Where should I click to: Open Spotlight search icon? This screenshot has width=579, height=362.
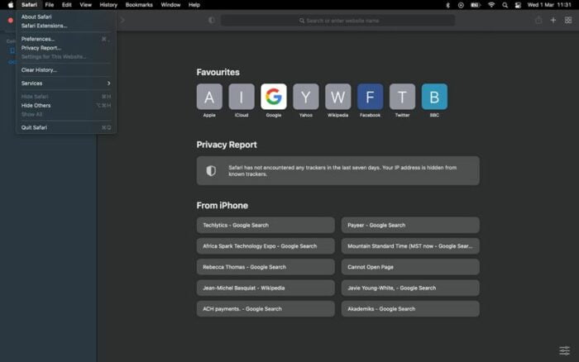click(505, 5)
